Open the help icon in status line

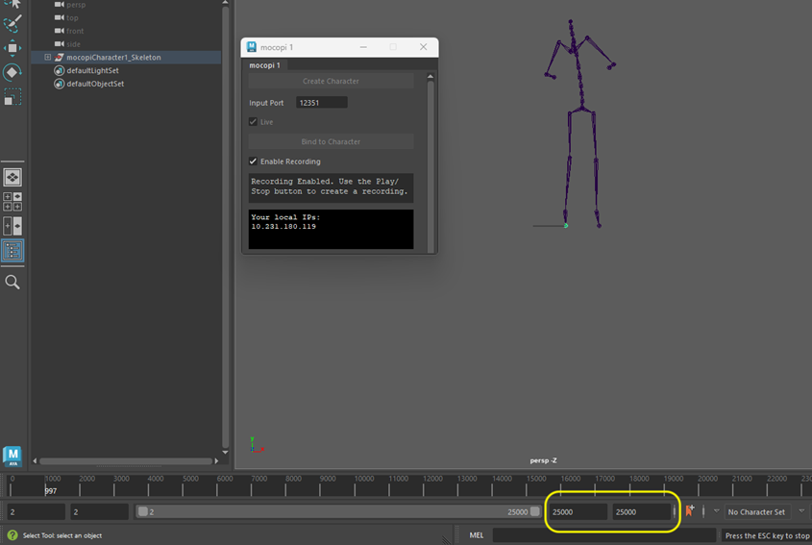click(x=12, y=535)
